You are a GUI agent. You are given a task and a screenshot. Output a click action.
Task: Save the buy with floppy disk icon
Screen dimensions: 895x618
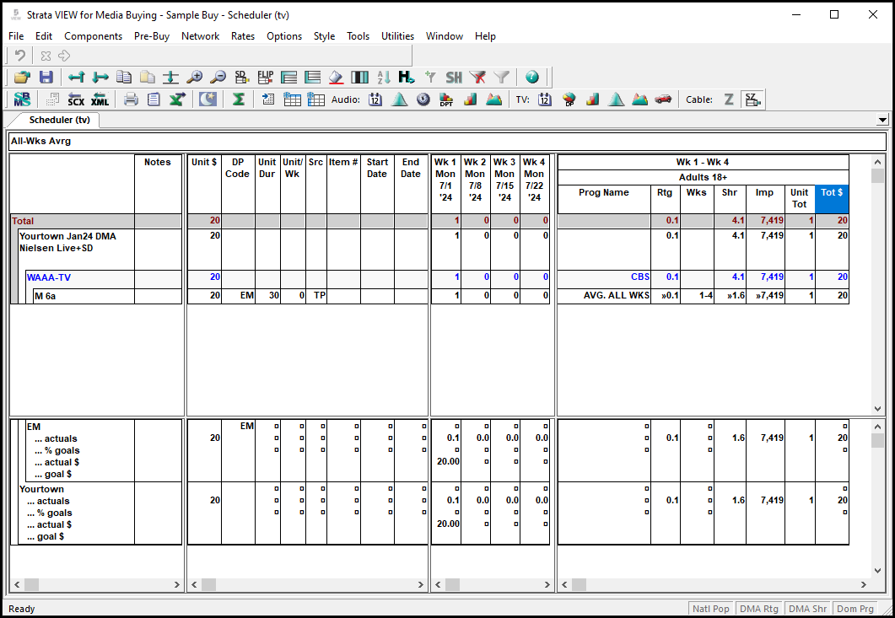[46, 77]
